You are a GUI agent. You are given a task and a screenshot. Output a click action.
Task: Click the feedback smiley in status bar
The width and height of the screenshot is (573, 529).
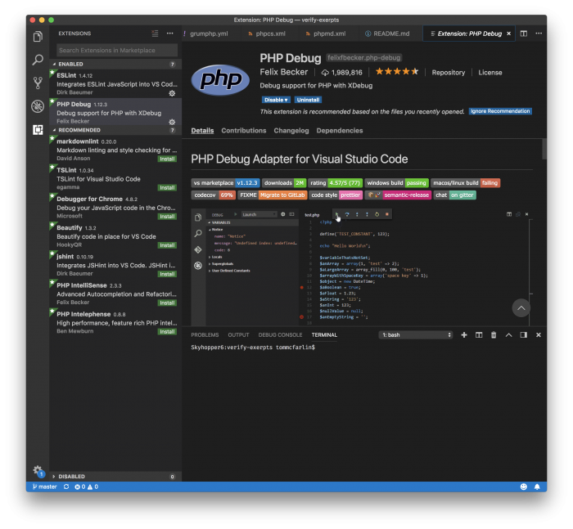click(x=524, y=486)
